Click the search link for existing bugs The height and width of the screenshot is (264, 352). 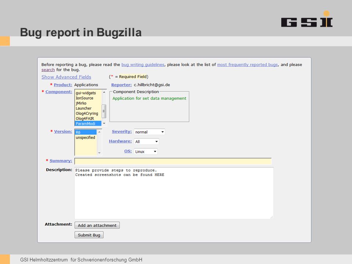tap(48, 70)
